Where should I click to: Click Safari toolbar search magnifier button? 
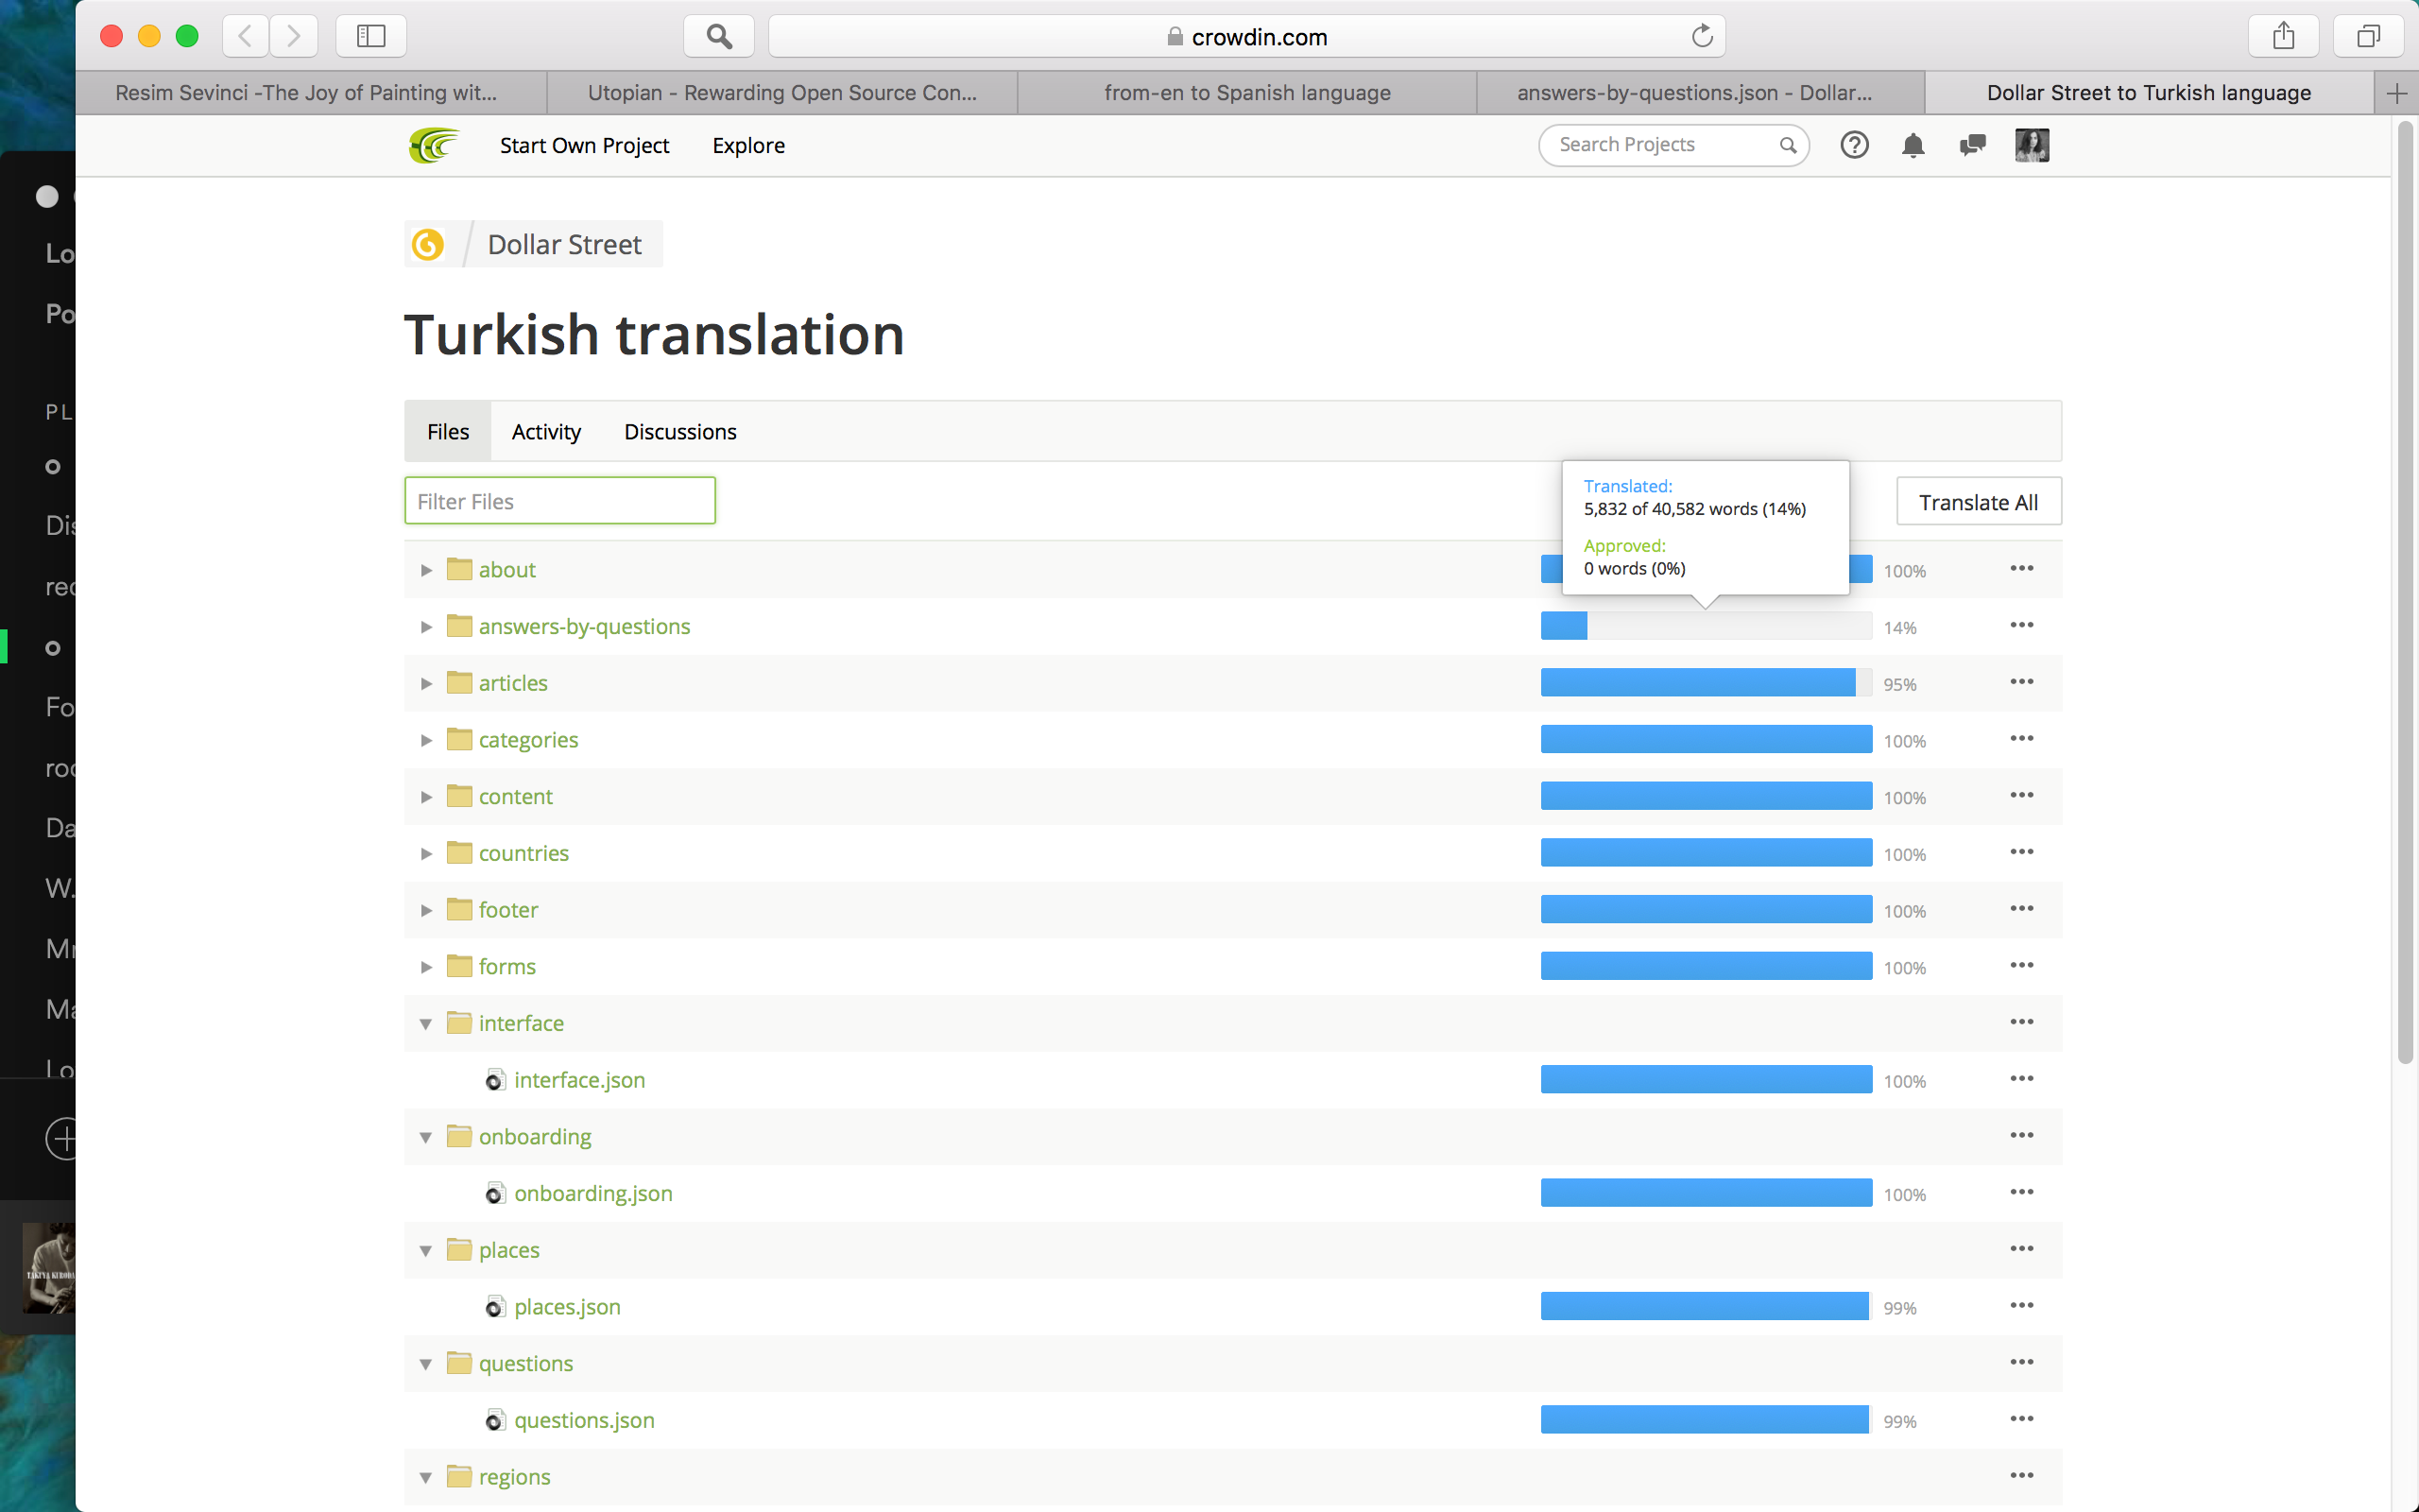pos(719,36)
